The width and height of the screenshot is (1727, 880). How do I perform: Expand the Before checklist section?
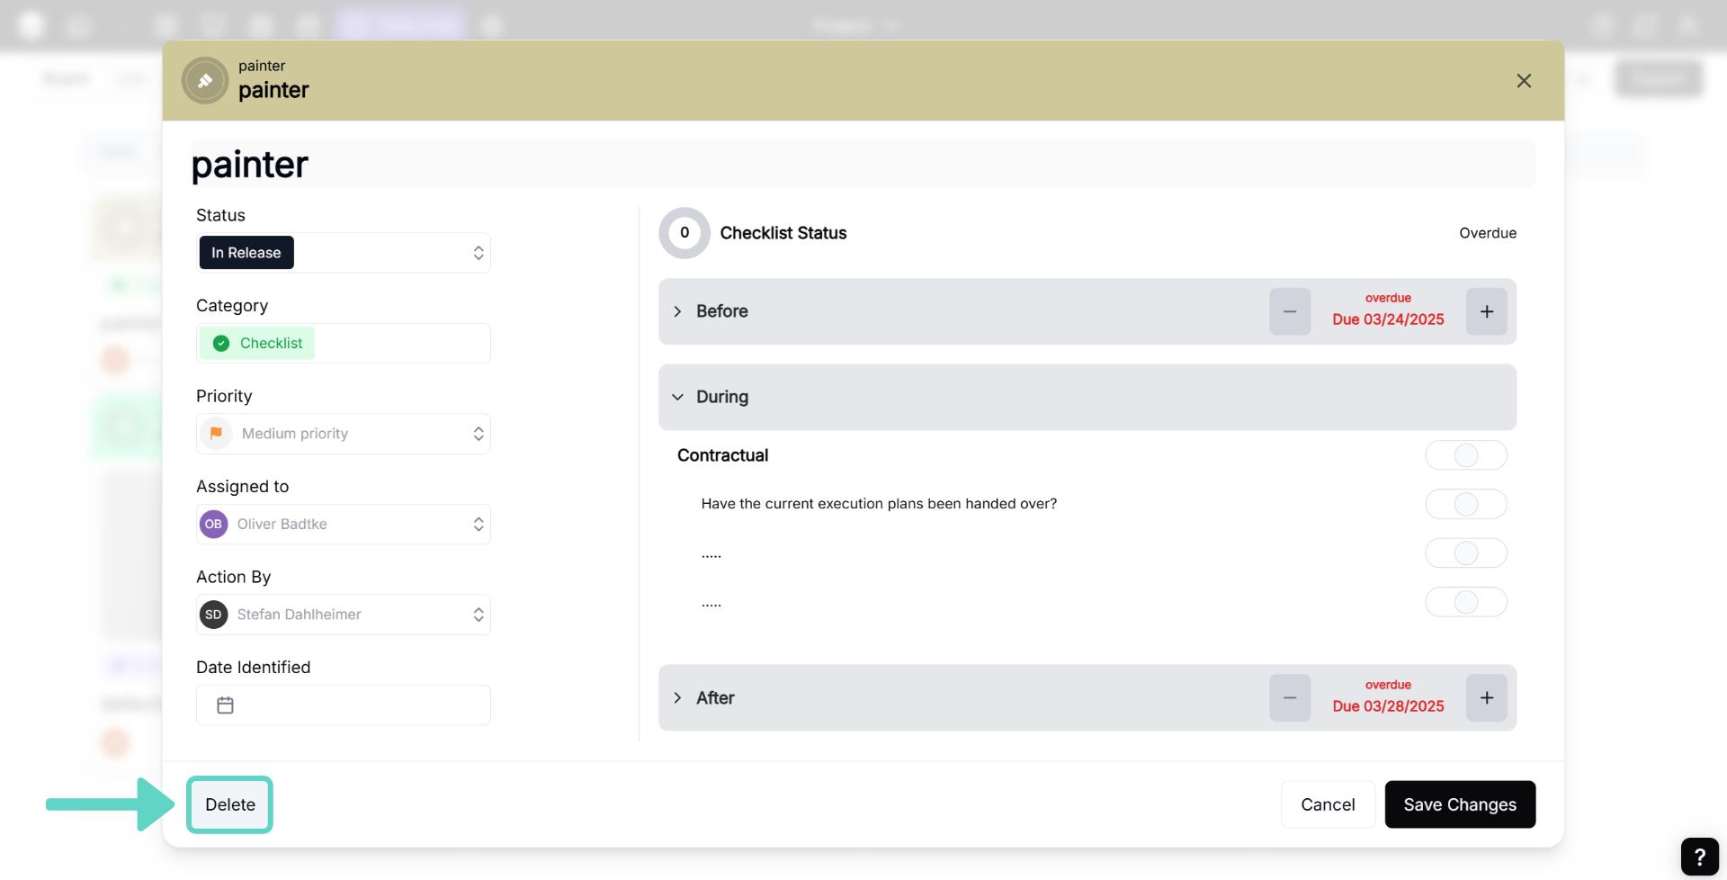pos(678,311)
